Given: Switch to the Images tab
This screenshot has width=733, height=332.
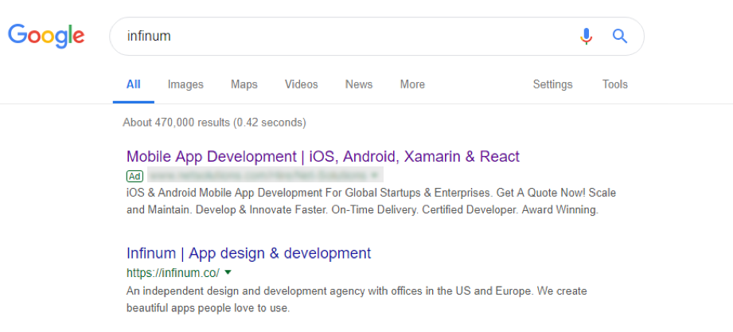Looking at the screenshot, I should coord(185,84).
